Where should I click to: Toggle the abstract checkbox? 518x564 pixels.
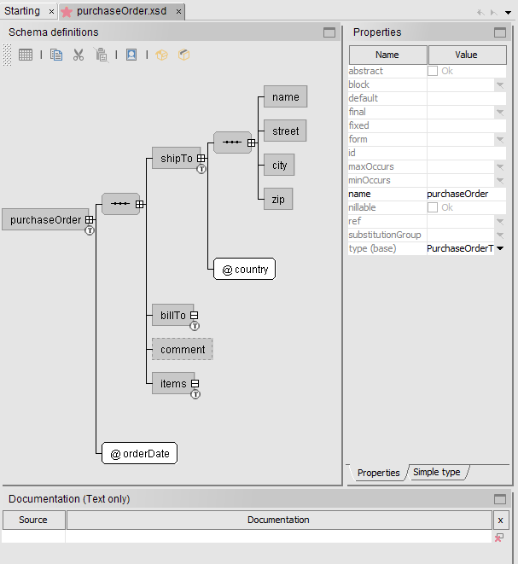pos(433,71)
